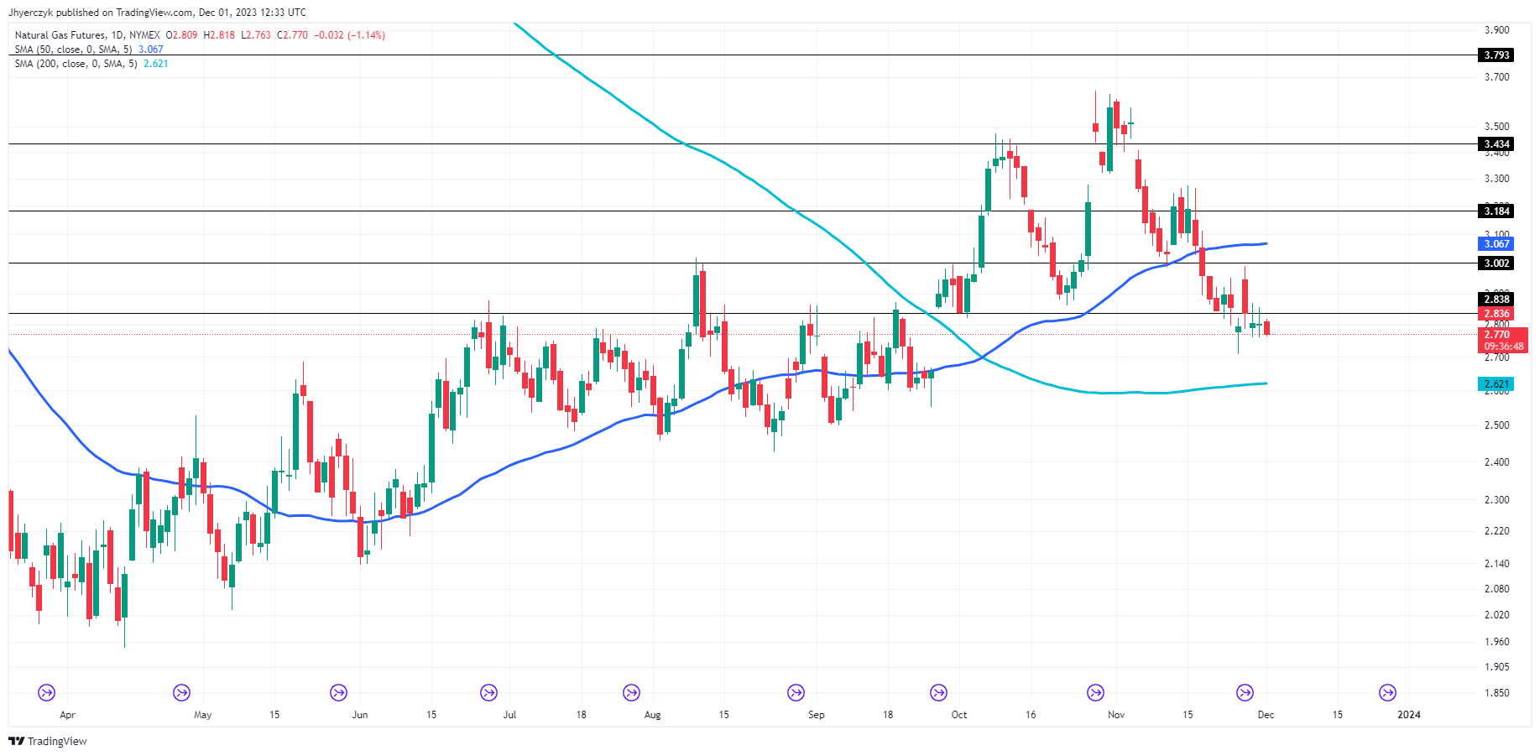Click the contract rollover icon just before Nov
The height and width of the screenshot is (756, 1540).
pyautogui.click(x=1095, y=693)
